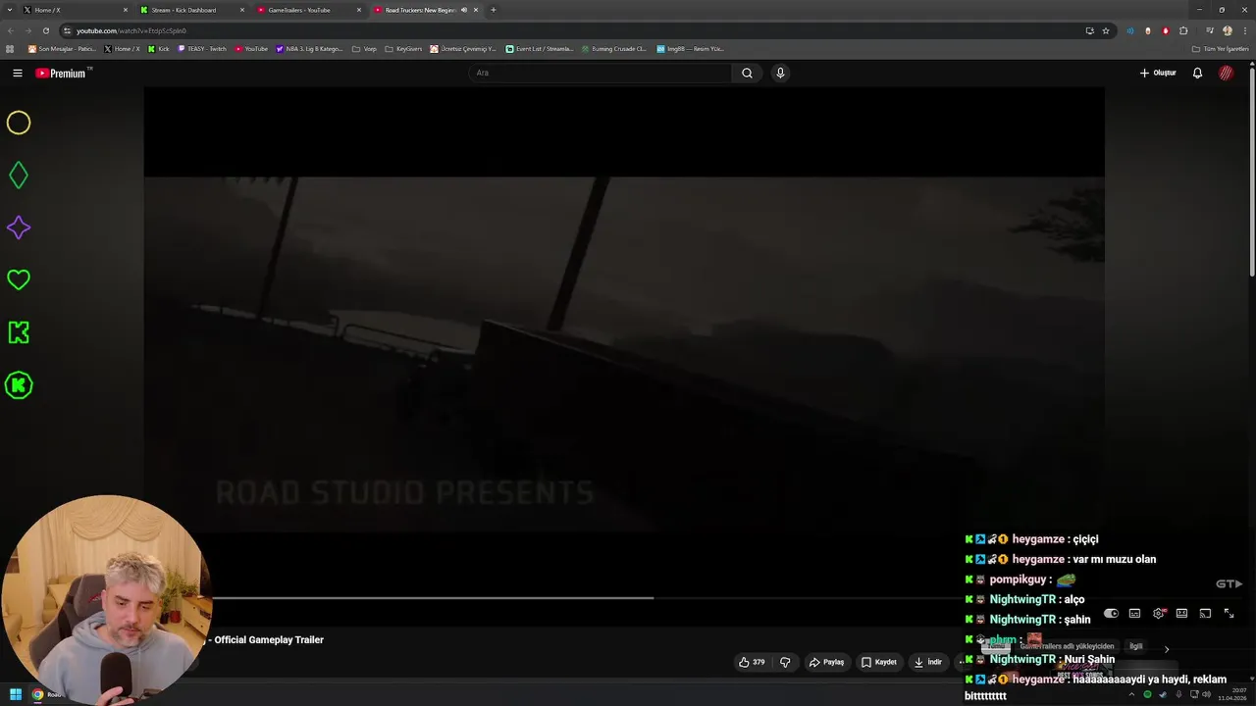Open Chrome from the taskbar

37,694
